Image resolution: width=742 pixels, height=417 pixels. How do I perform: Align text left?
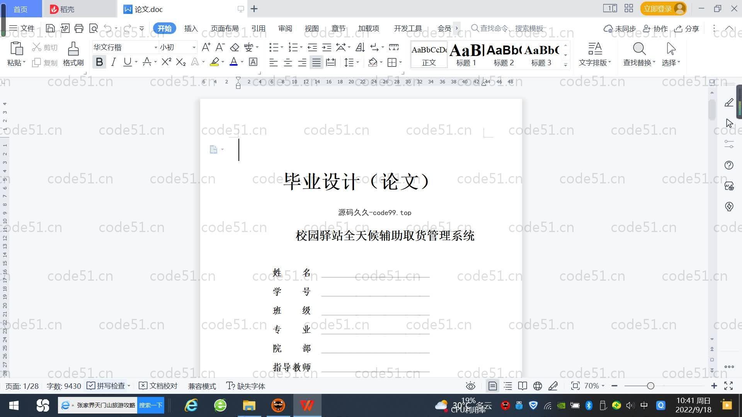(273, 62)
